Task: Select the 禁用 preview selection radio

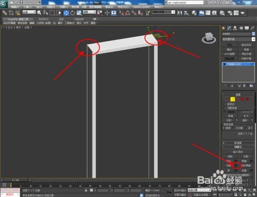Action: tap(224, 128)
